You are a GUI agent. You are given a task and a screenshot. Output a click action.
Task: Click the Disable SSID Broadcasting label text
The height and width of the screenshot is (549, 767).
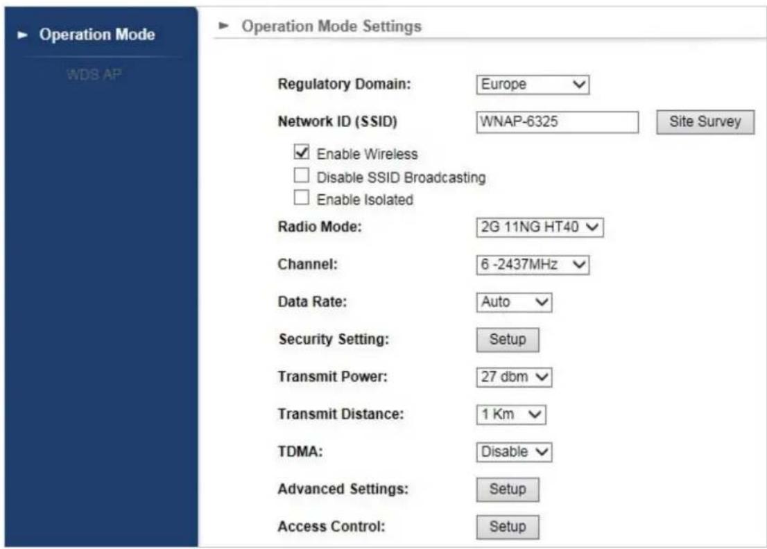click(401, 177)
